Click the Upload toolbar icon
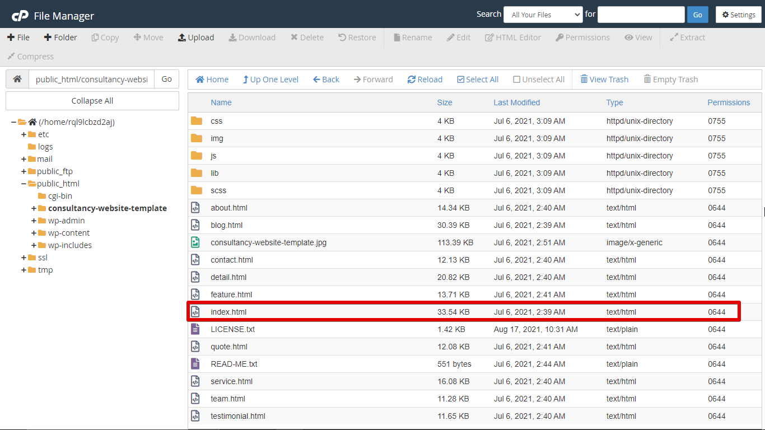This screenshot has height=430, width=765. point(182,38)
